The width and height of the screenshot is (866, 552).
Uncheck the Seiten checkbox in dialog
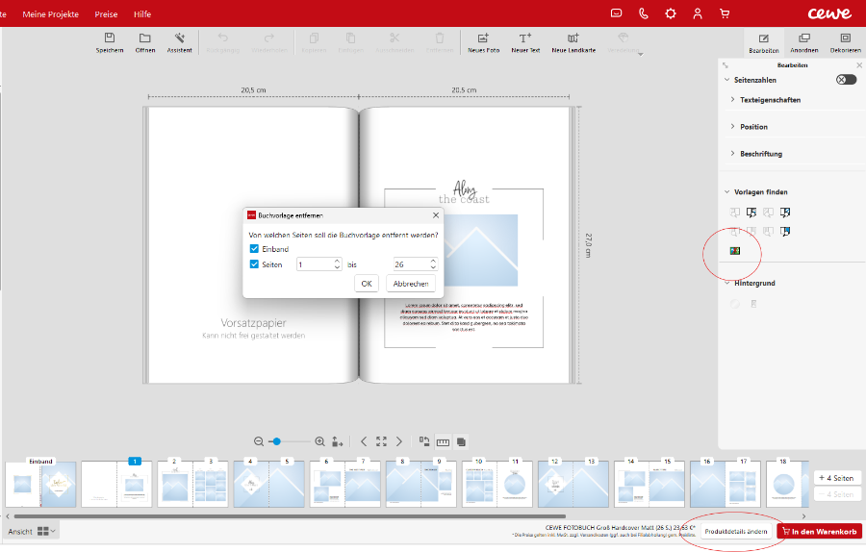click(x=254, y=263)
